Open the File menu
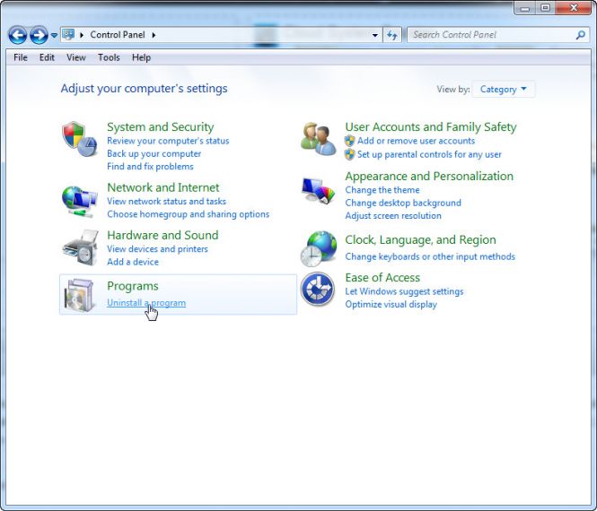The width and height of the screenshot is (597, 511). [x=21, y=57]
